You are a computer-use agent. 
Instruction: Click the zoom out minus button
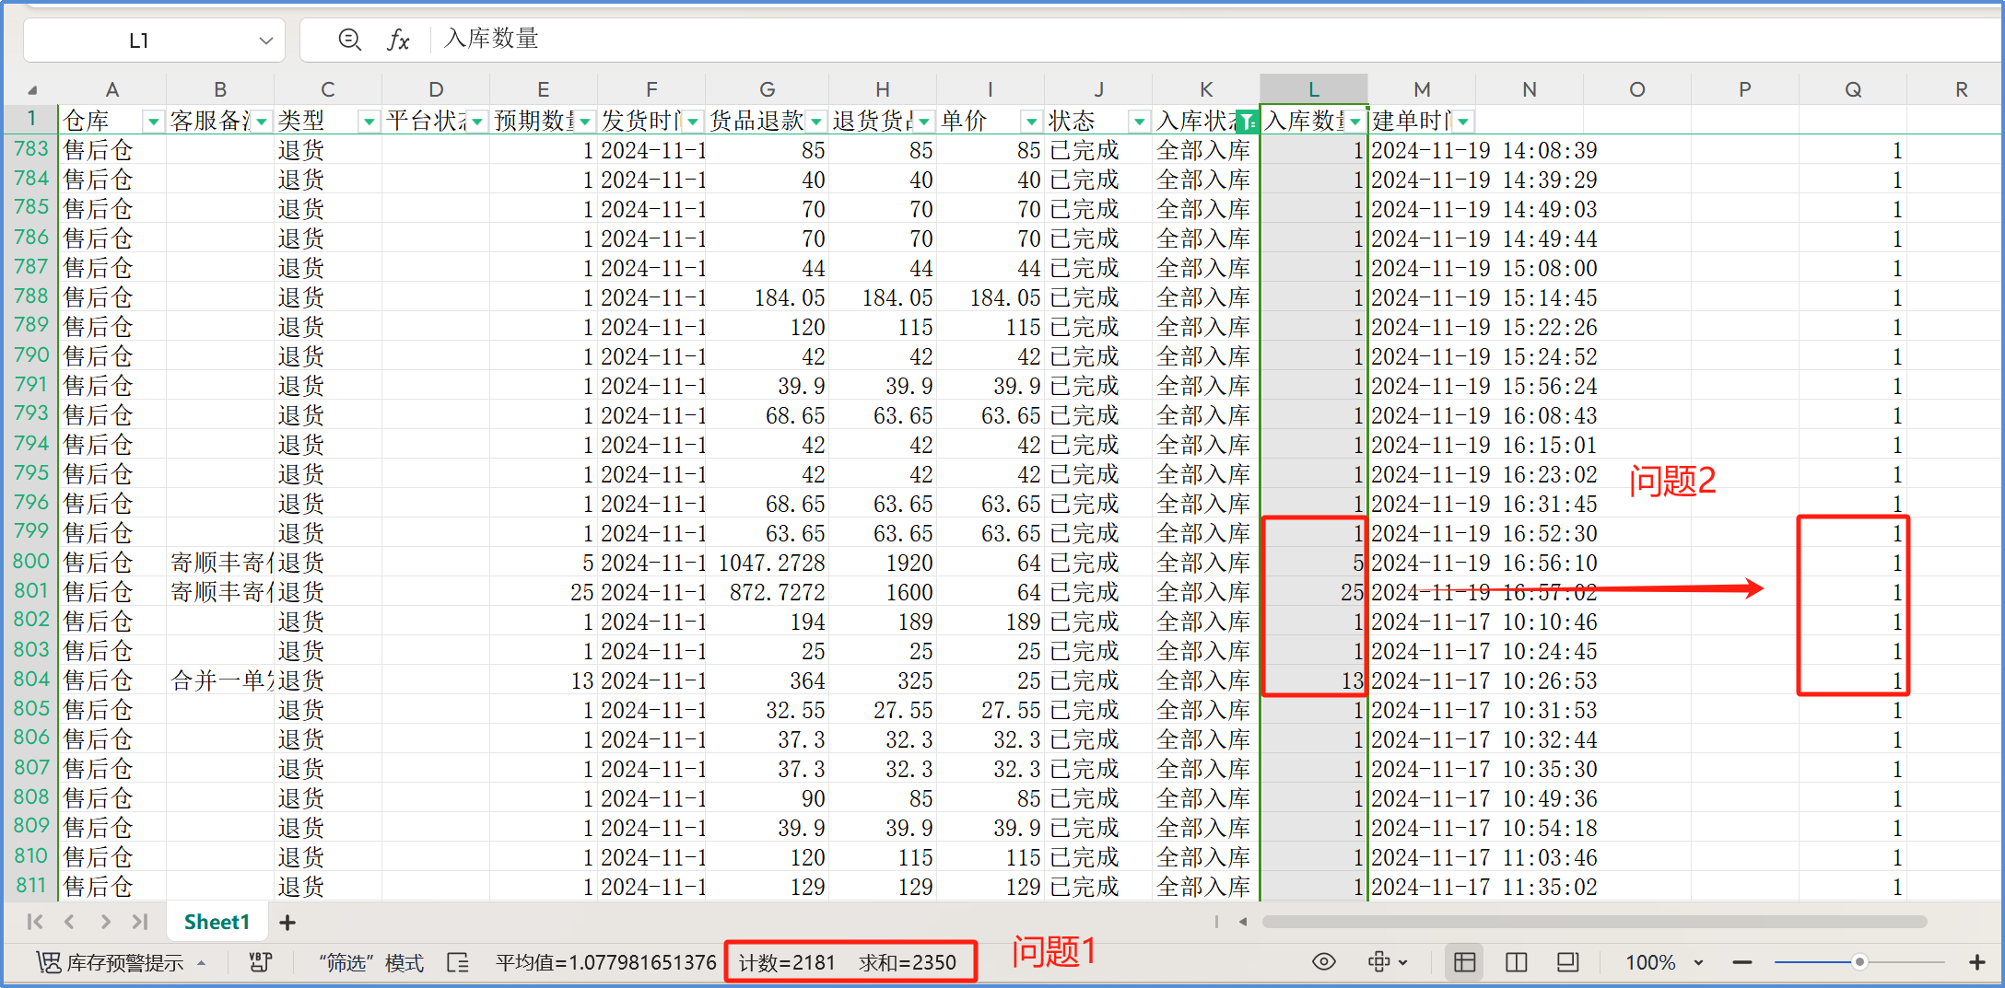coord(1741,962)
